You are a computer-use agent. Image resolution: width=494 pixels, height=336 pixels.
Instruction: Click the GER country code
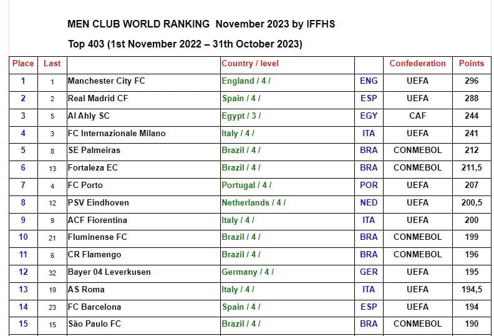[369, 272]
